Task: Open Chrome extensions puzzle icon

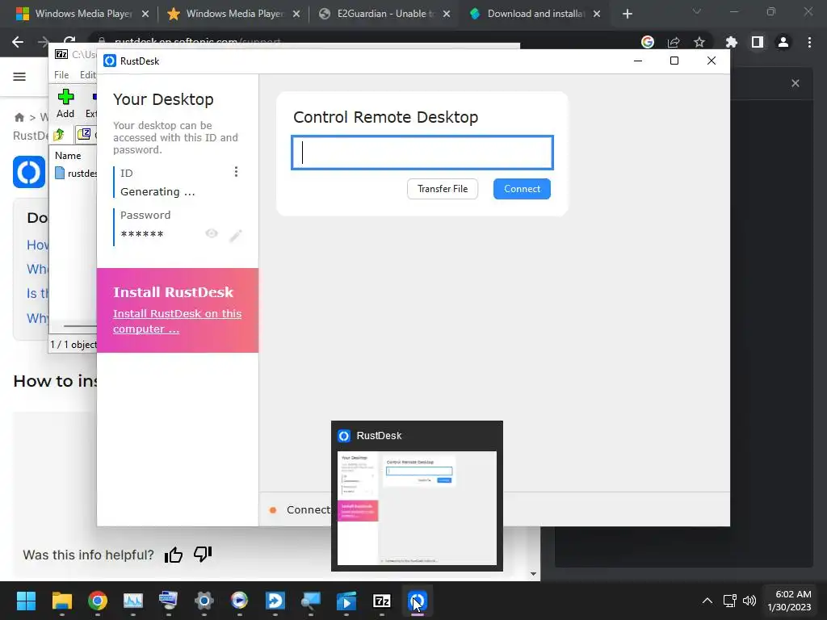Action: point(732,42)
